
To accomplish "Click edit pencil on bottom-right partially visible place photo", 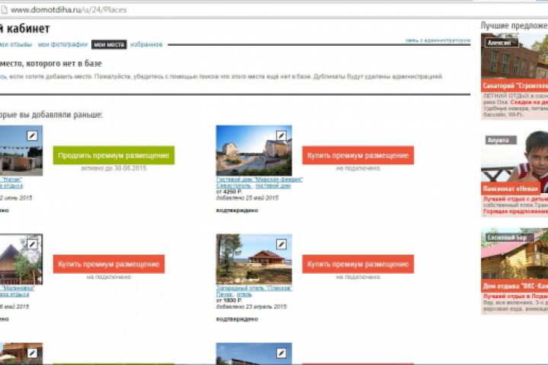I will click(x=282, y=353).
